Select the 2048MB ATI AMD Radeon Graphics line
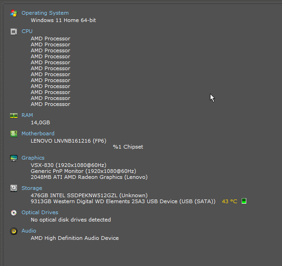The image size is (282, 266). tap(89, 177)
